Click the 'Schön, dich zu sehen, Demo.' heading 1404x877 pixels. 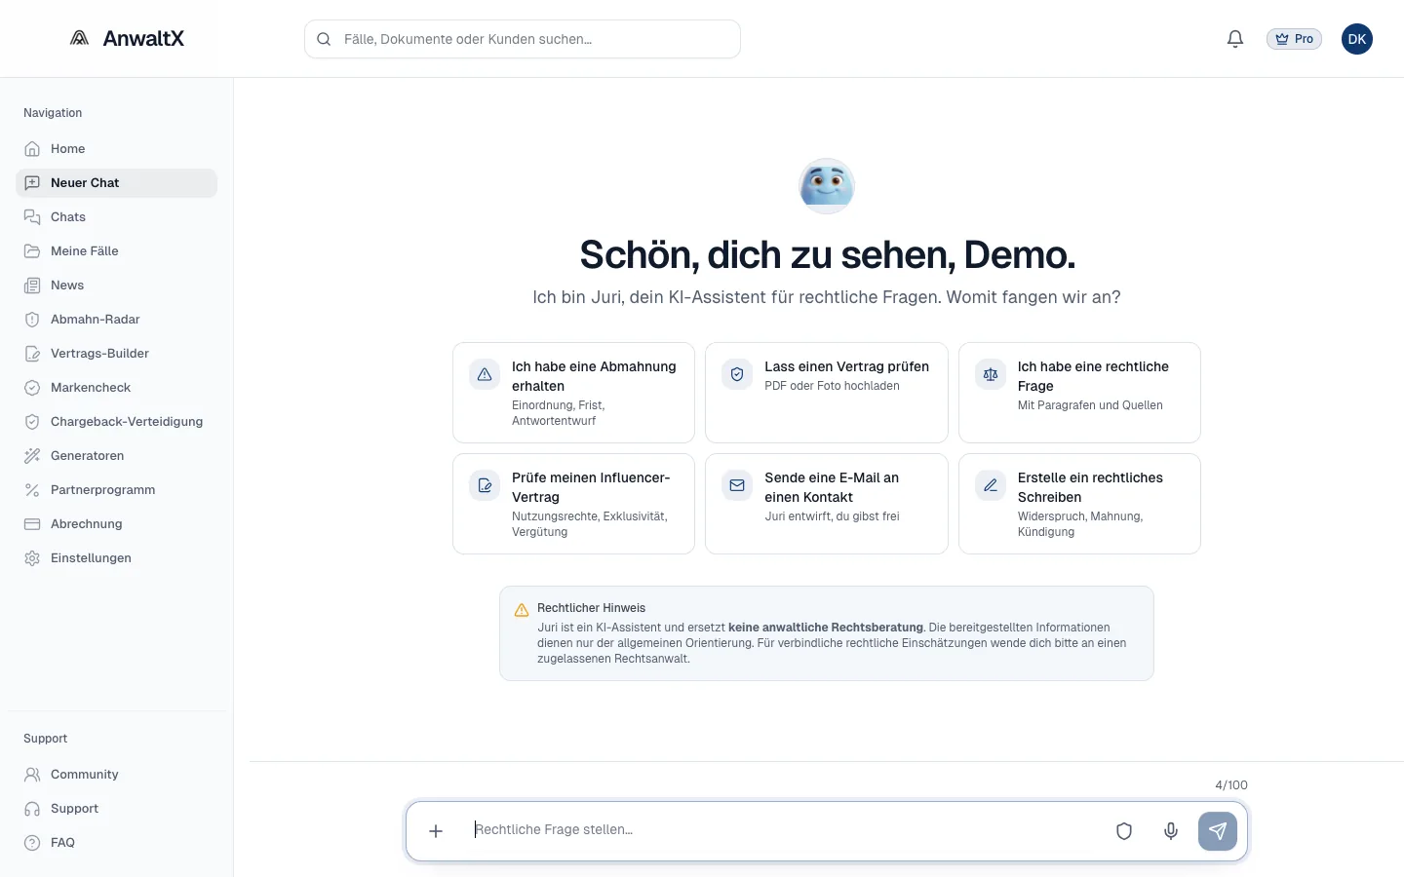(x=827, y=255)
